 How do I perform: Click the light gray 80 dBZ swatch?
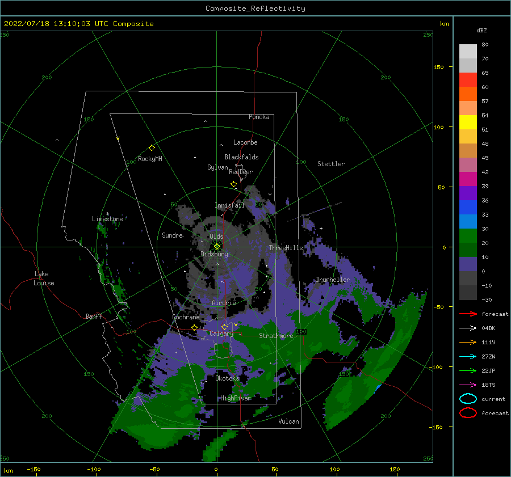tap(468, 52)
